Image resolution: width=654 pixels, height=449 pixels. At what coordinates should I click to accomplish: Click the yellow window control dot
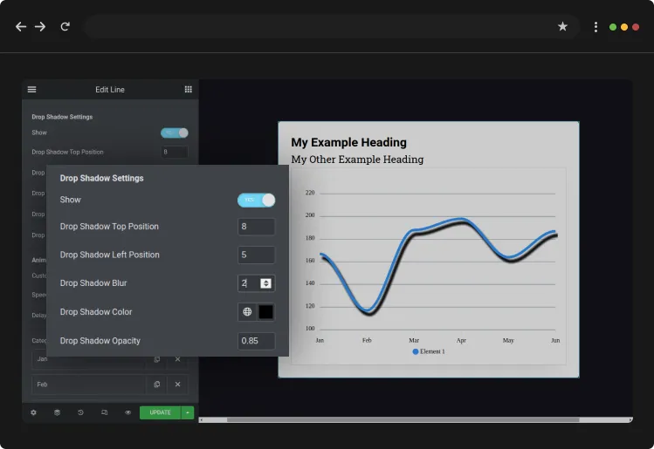624,27
